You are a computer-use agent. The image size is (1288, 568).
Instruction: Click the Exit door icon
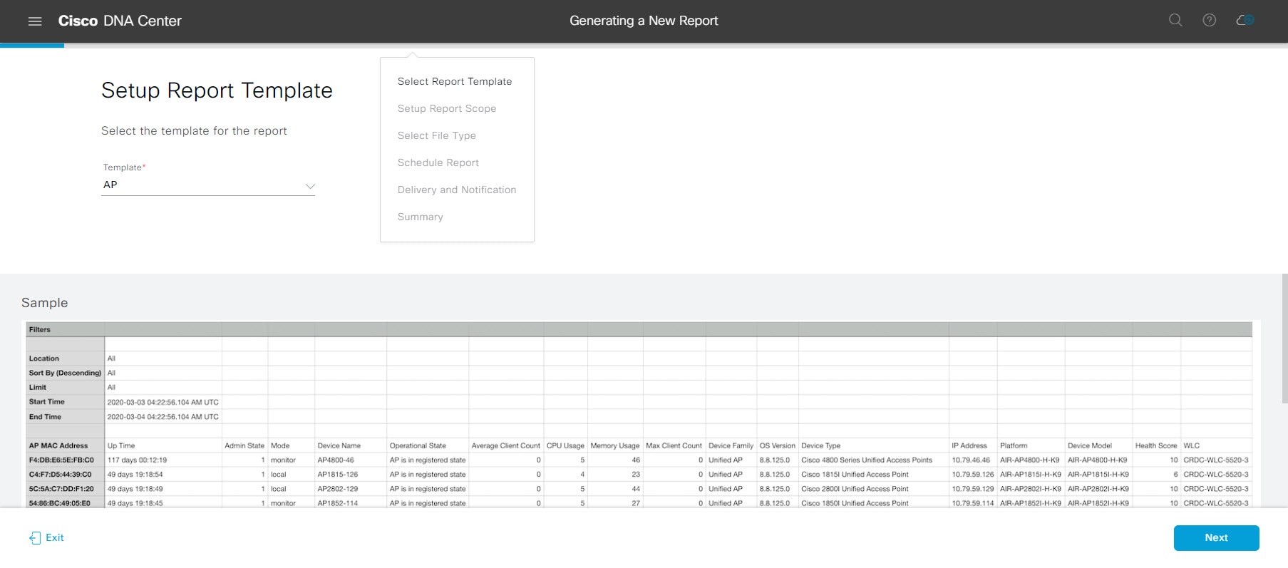coord(35,538)
